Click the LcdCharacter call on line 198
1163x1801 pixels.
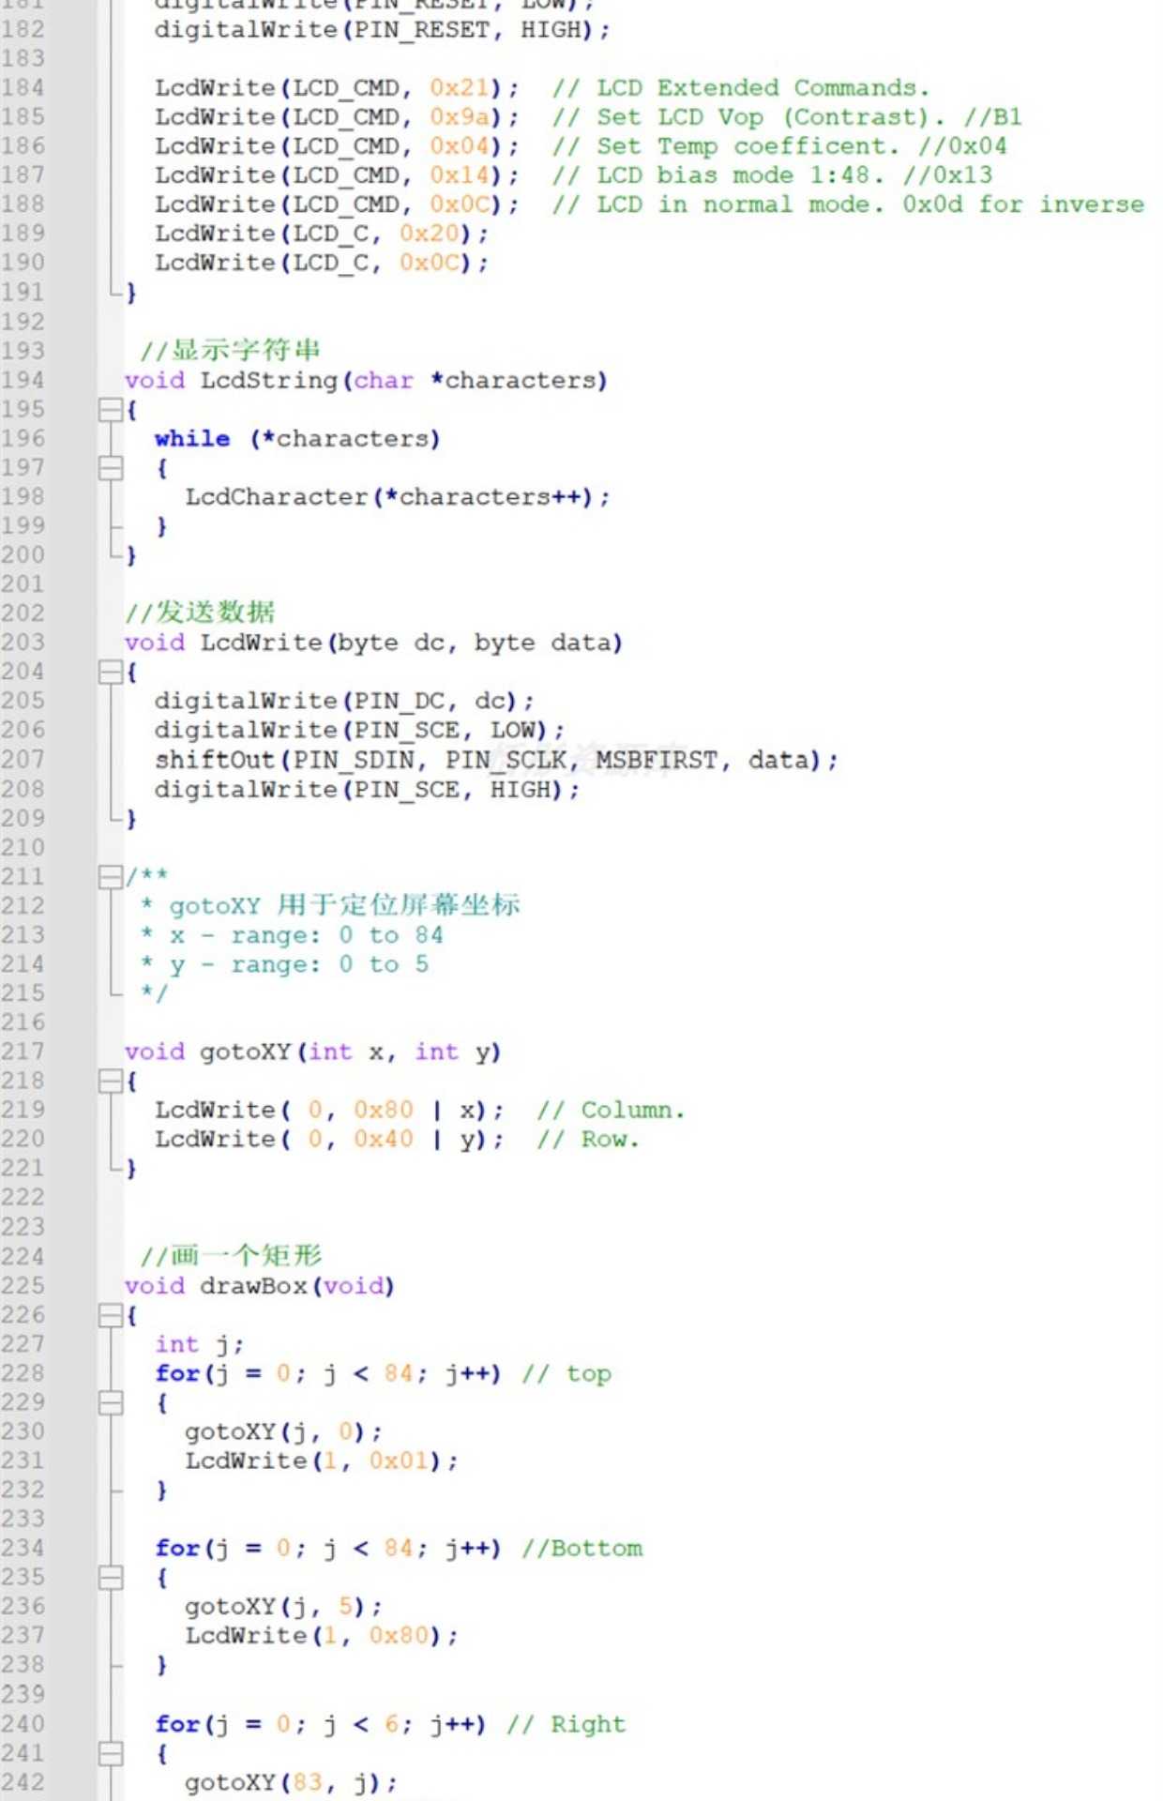pyautogui.click(x=397, y=497)
